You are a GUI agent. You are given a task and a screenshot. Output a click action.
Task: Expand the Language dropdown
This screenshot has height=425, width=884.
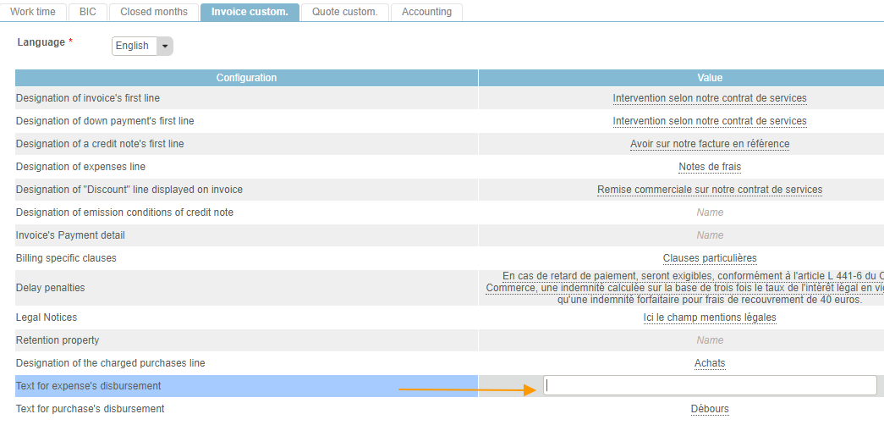[141, 46]
